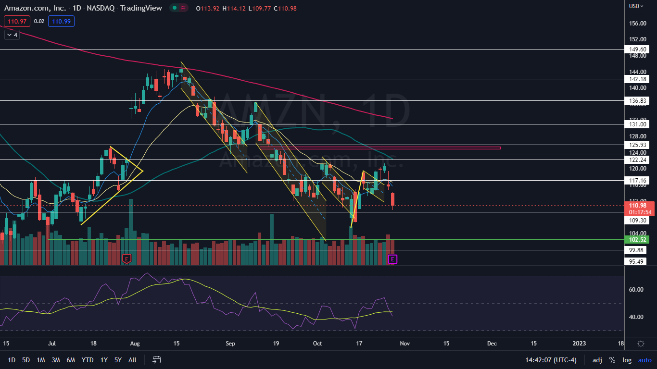Toggle auto scale mode
Image resolution: width=657 pixels, height=369 pixels.
coord(645,360)
